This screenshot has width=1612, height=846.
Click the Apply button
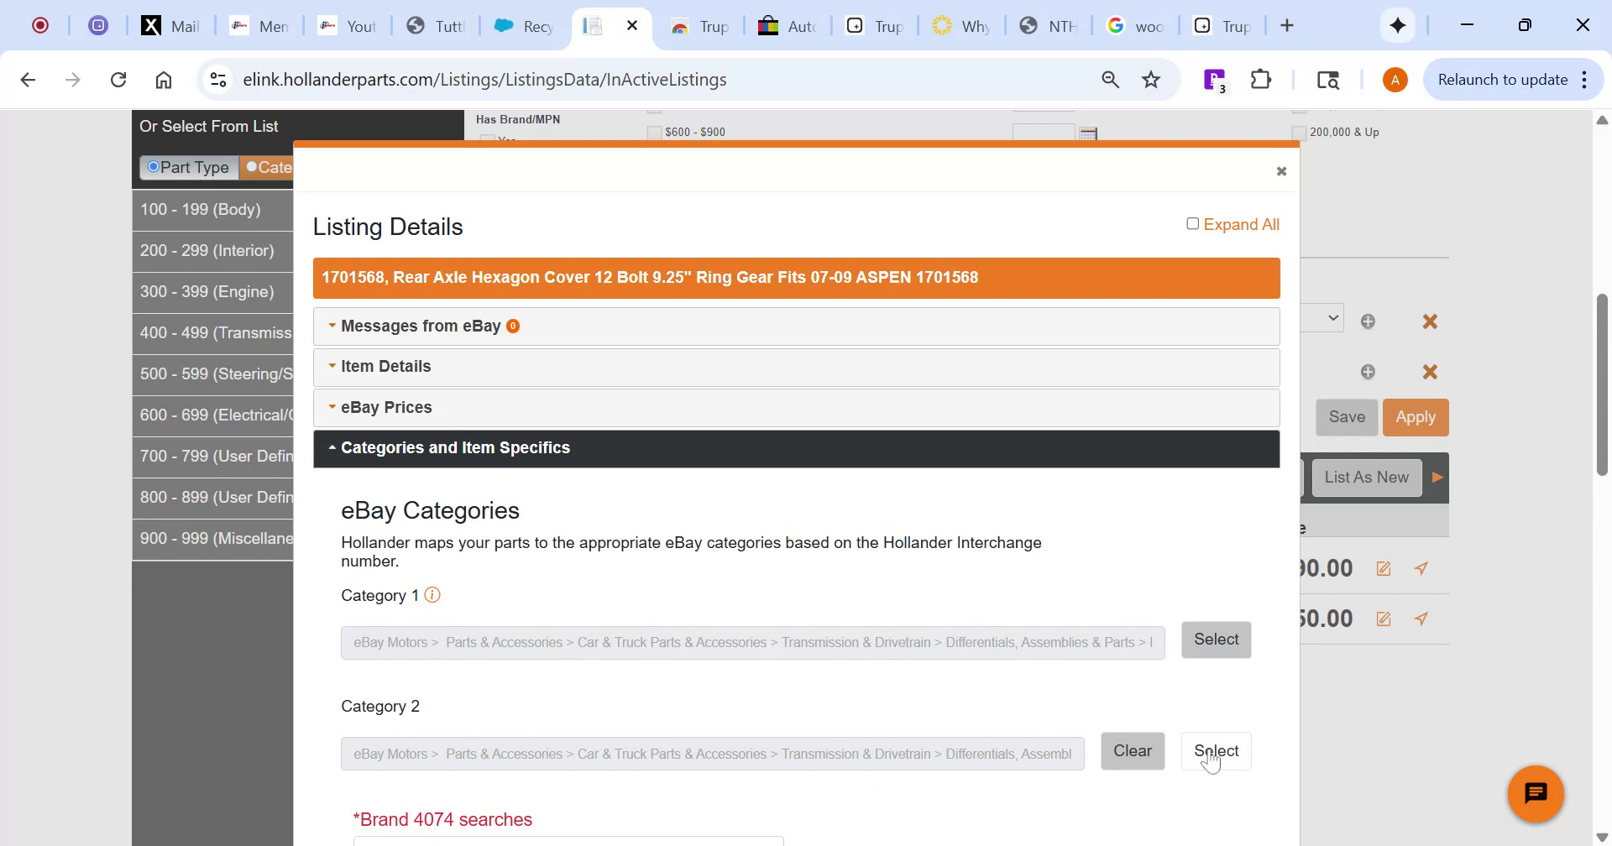pos(1416,417)
